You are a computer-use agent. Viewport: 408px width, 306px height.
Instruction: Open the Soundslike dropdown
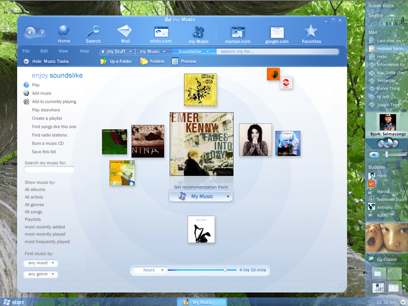pos(194,51)
